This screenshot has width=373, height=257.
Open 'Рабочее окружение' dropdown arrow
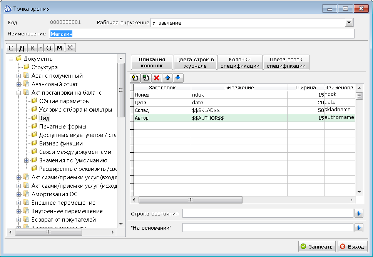click(x=349, y=23)
